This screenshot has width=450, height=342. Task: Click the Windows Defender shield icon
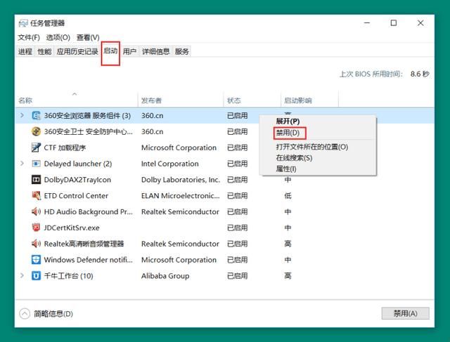[36, 259]
